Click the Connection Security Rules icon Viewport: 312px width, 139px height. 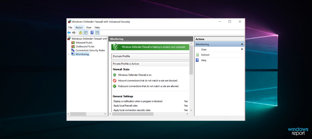click(x=73, y=50)
